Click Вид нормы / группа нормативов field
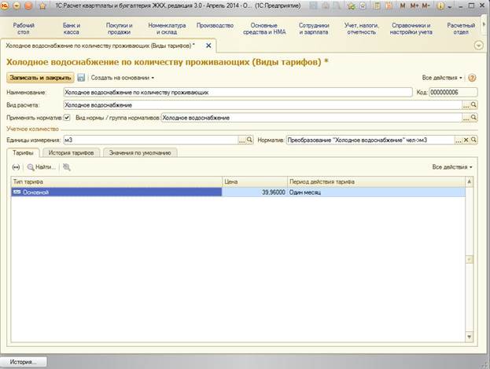This screenshot has height=369, width=490. tap(311, 118)
